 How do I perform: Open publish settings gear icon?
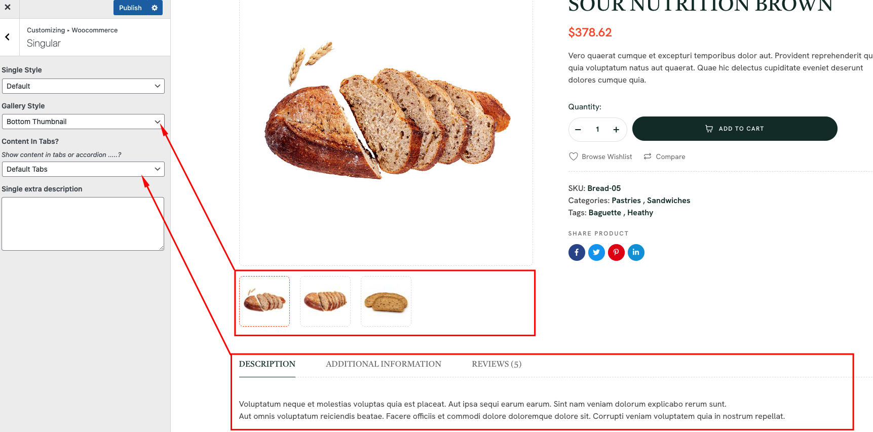pyautogui.click(x=155, y=8)
